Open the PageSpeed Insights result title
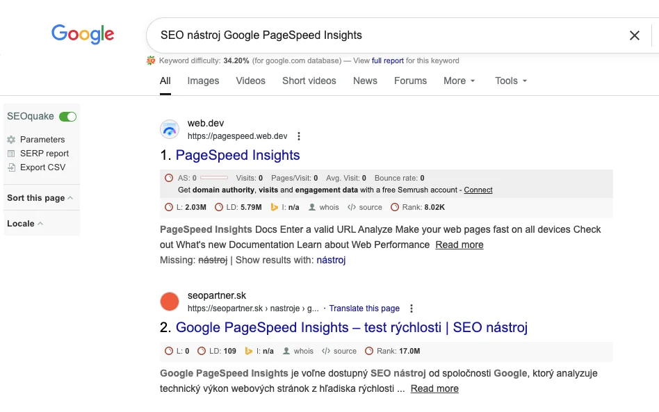659x412 pixels. point(238,155)
